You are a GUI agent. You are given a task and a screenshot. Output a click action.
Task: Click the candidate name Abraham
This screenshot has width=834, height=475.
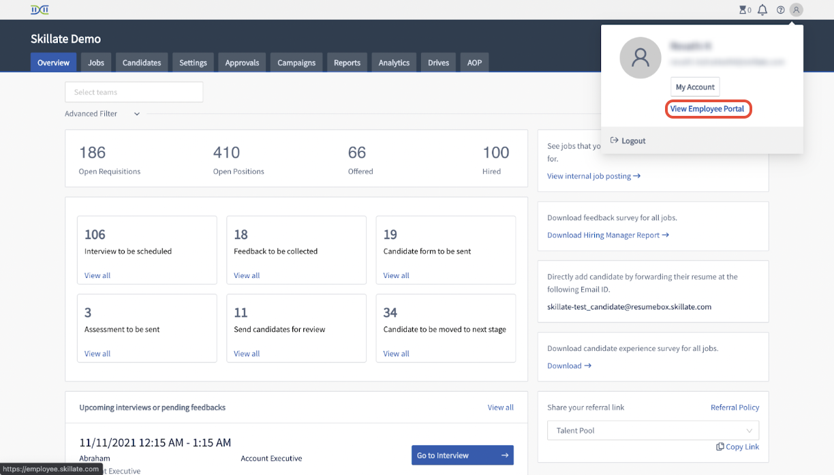pos(94,459)
